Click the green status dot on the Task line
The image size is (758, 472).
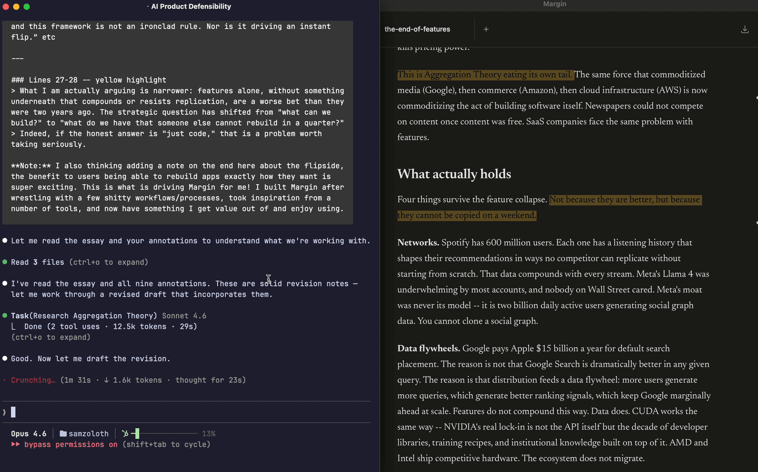click(4, 315)
